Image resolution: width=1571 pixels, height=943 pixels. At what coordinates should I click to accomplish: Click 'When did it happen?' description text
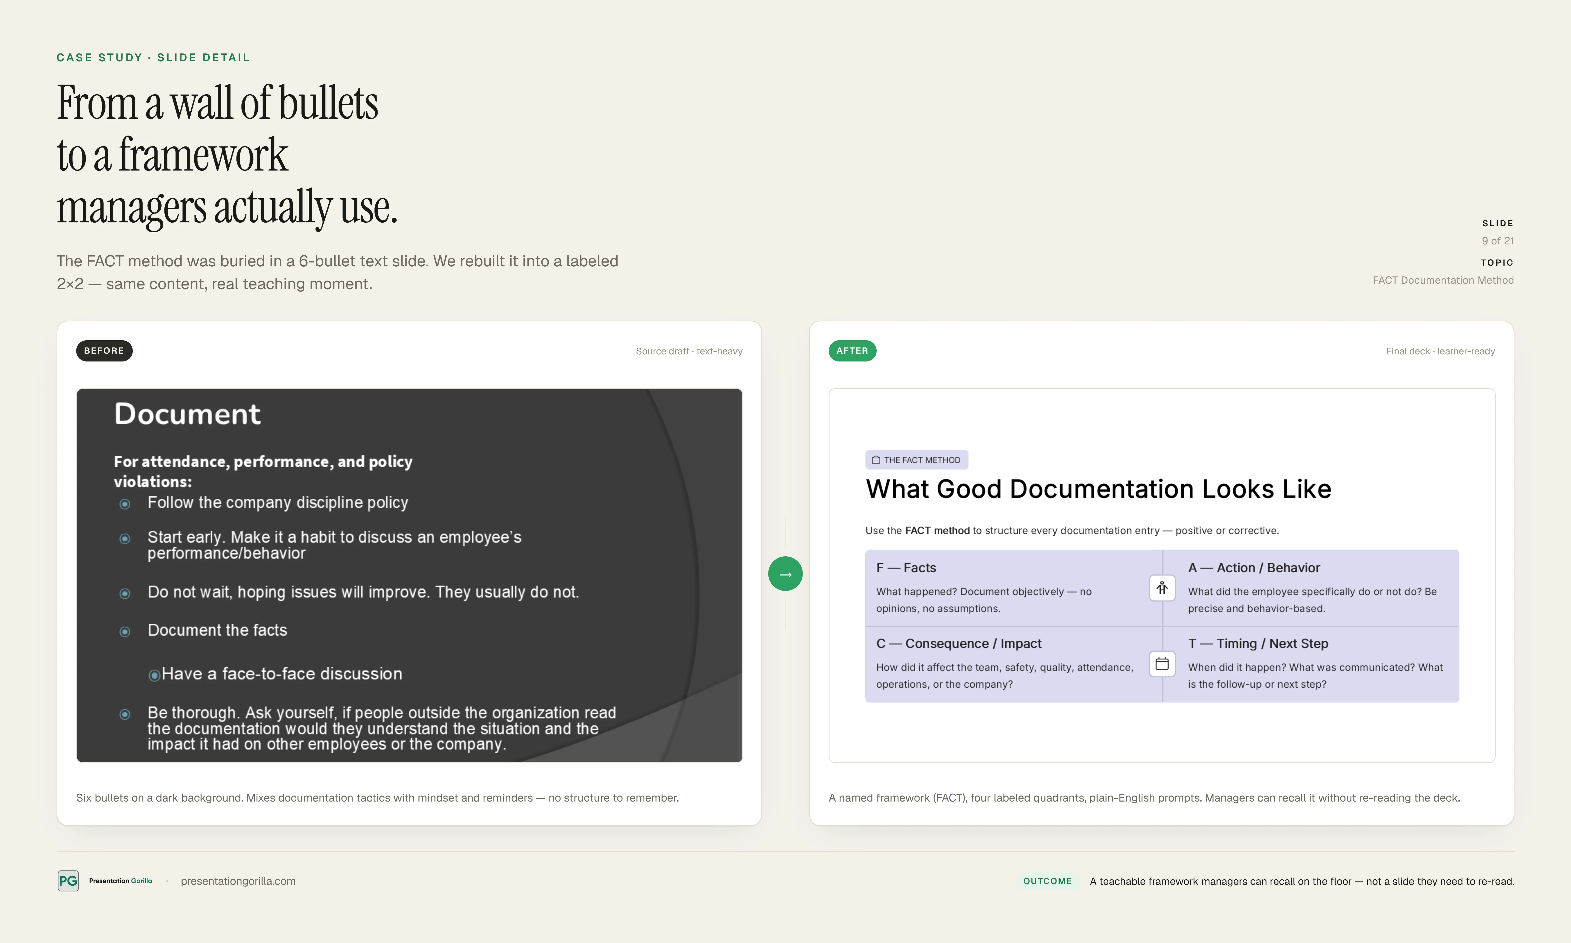1315,676
